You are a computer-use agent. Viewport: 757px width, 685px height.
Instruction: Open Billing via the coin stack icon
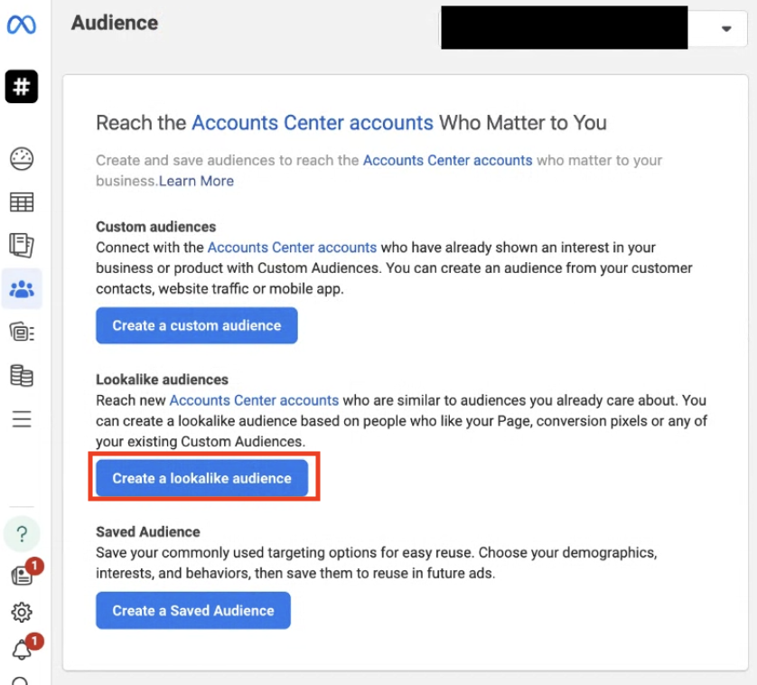pyautogui.click(x=22, y=375)
